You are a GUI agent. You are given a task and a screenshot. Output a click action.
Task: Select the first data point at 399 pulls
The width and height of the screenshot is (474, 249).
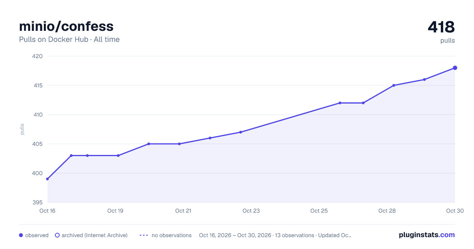[47, 179]
